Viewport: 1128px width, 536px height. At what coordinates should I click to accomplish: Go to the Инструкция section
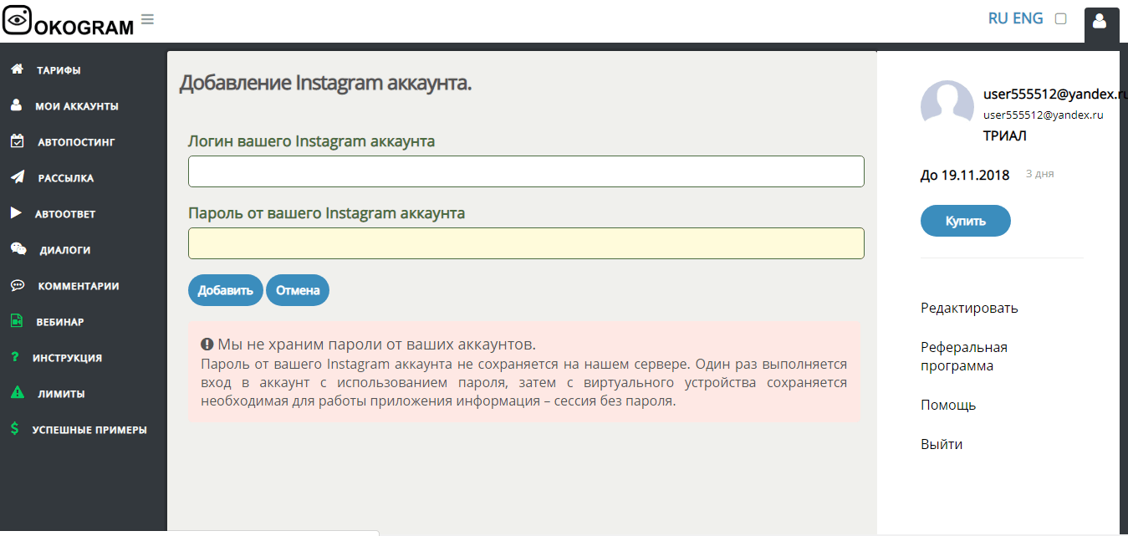pyautogui.click(x=67, y=358)
